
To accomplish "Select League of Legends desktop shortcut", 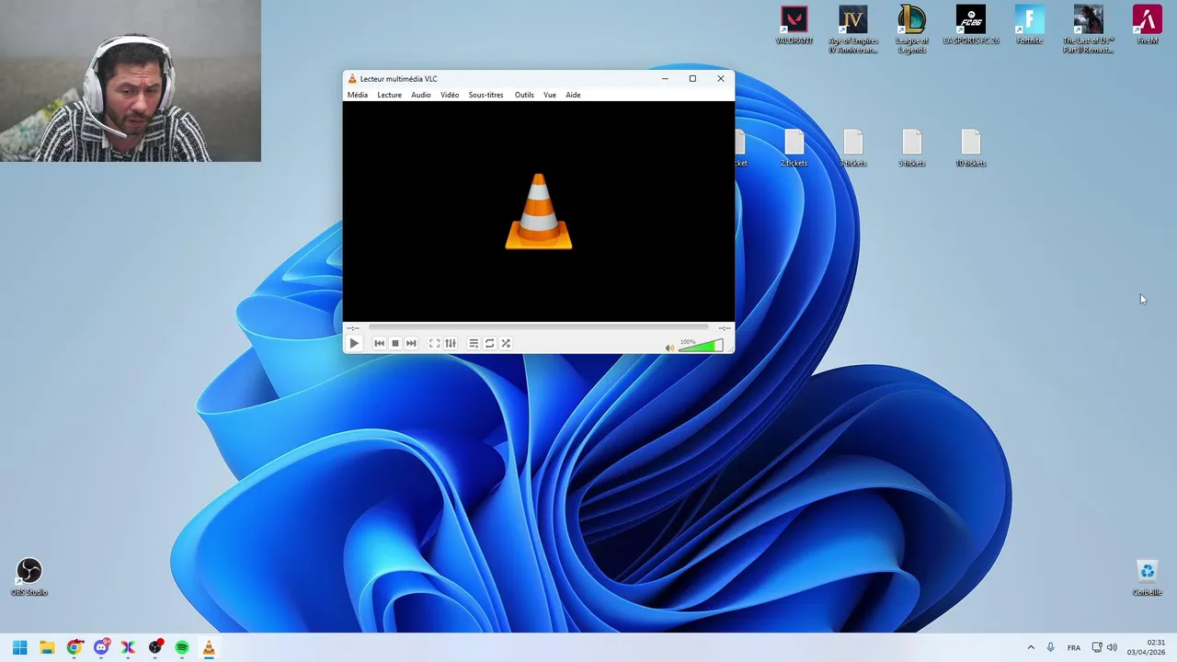I will pos(912,29).
